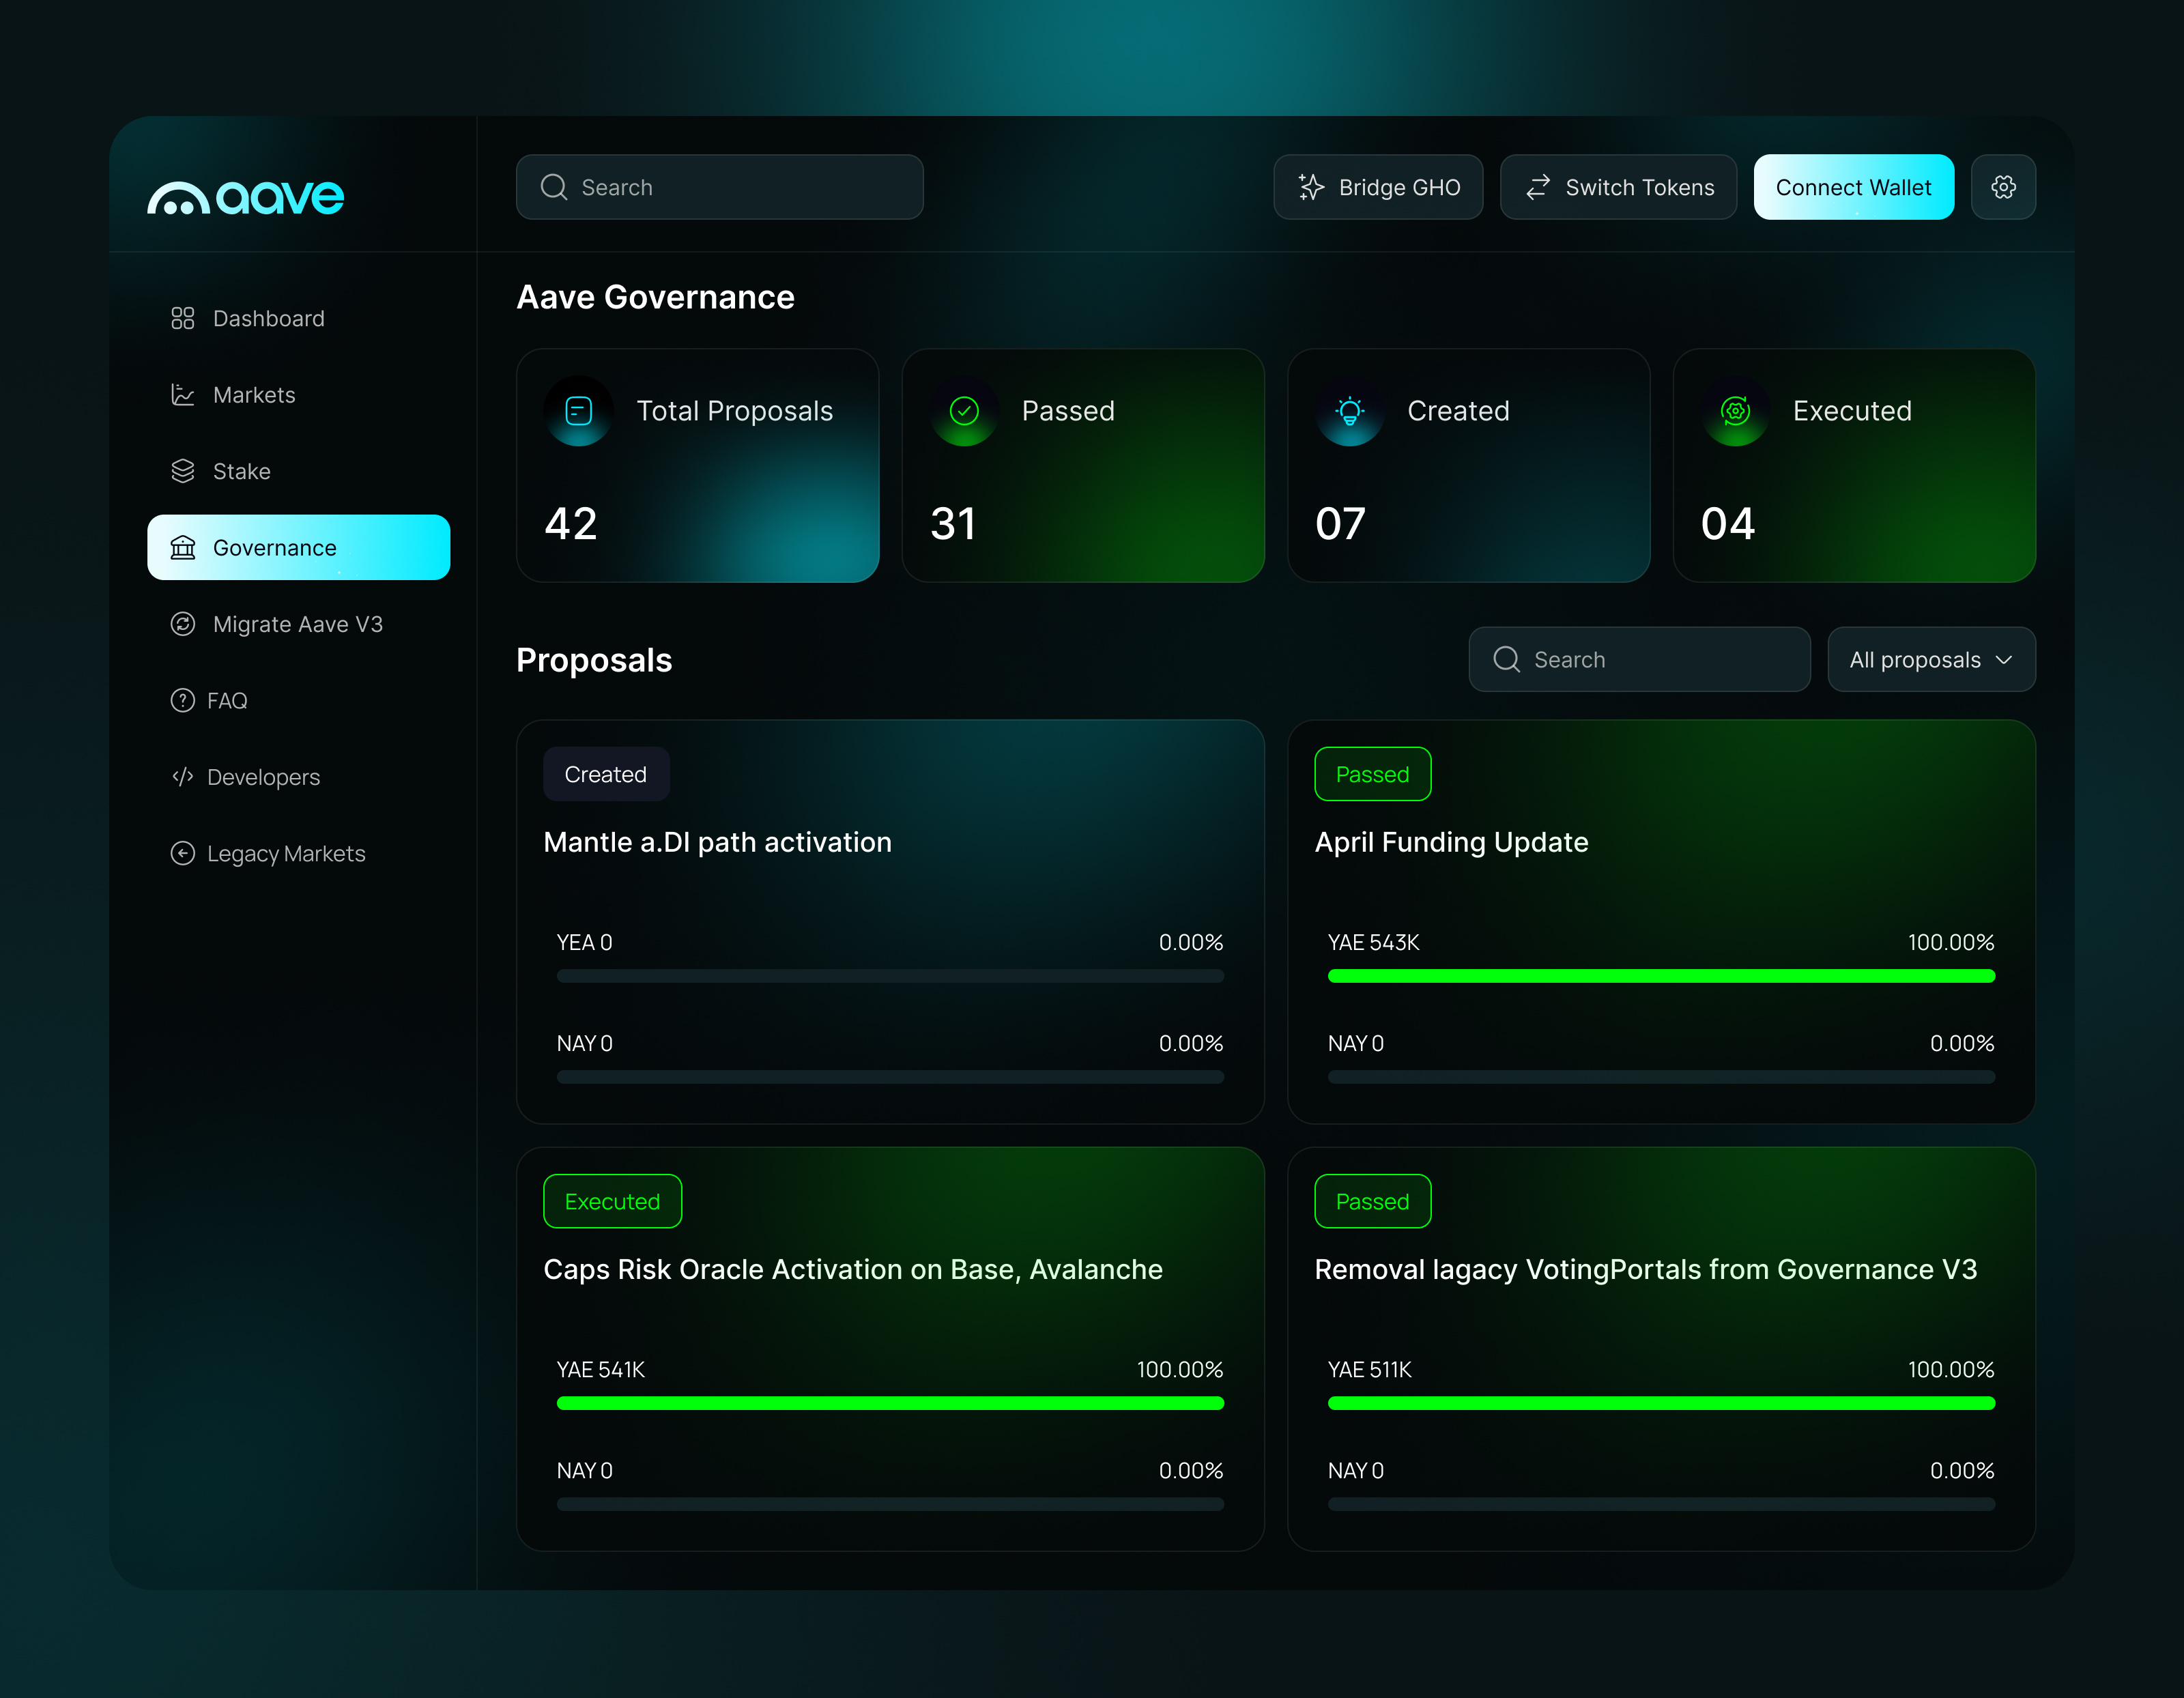Click the Connect Wallet button

tap(1852, 186)
